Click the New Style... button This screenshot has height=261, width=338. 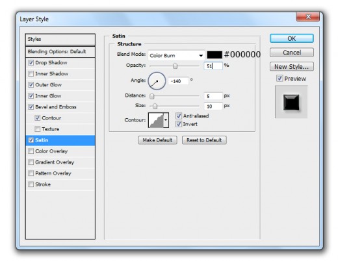click(292, 67)
